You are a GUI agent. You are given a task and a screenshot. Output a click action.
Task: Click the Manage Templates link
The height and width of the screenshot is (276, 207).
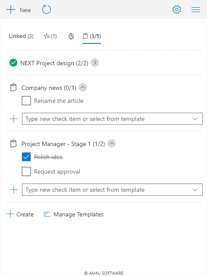coord(73,214)
